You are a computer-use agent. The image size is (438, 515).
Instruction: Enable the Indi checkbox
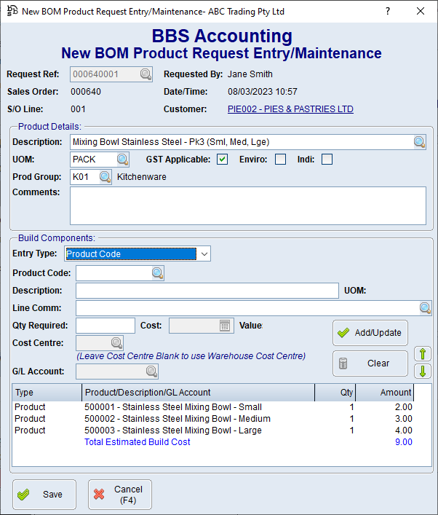pyautogui.click(x=327, y=160)
